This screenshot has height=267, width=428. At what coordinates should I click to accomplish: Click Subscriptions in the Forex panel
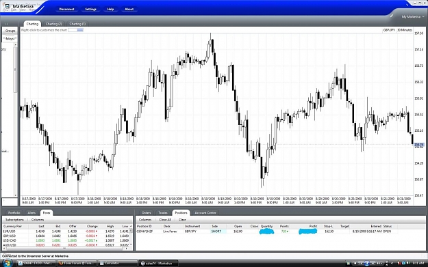pos(14,220)
